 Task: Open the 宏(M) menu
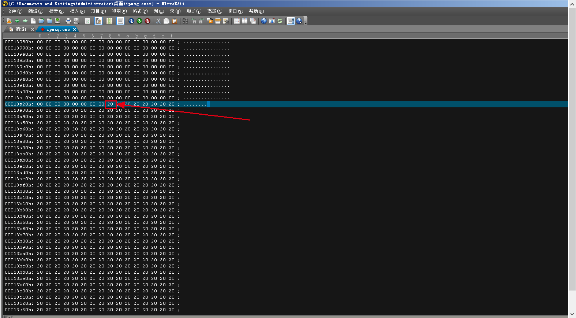click(x=175, y=11)
